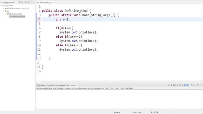Image resolution: width=203 pixels, height=114 pixels.
Task: Close the Package Explorer tab
Action: [x=16, y=3]
